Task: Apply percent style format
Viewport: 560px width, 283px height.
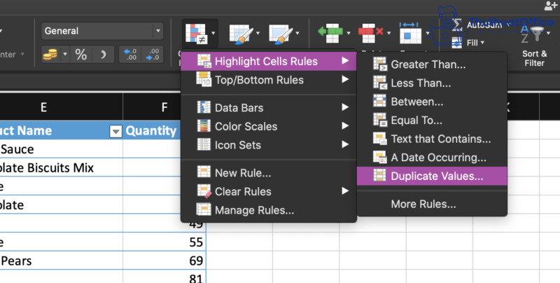Action: tap(81, 55)
